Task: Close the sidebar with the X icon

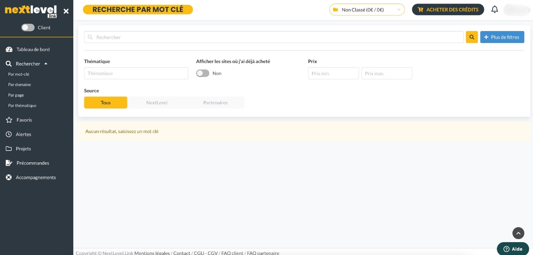Action: pyautogui.click(x=66, y=11)
